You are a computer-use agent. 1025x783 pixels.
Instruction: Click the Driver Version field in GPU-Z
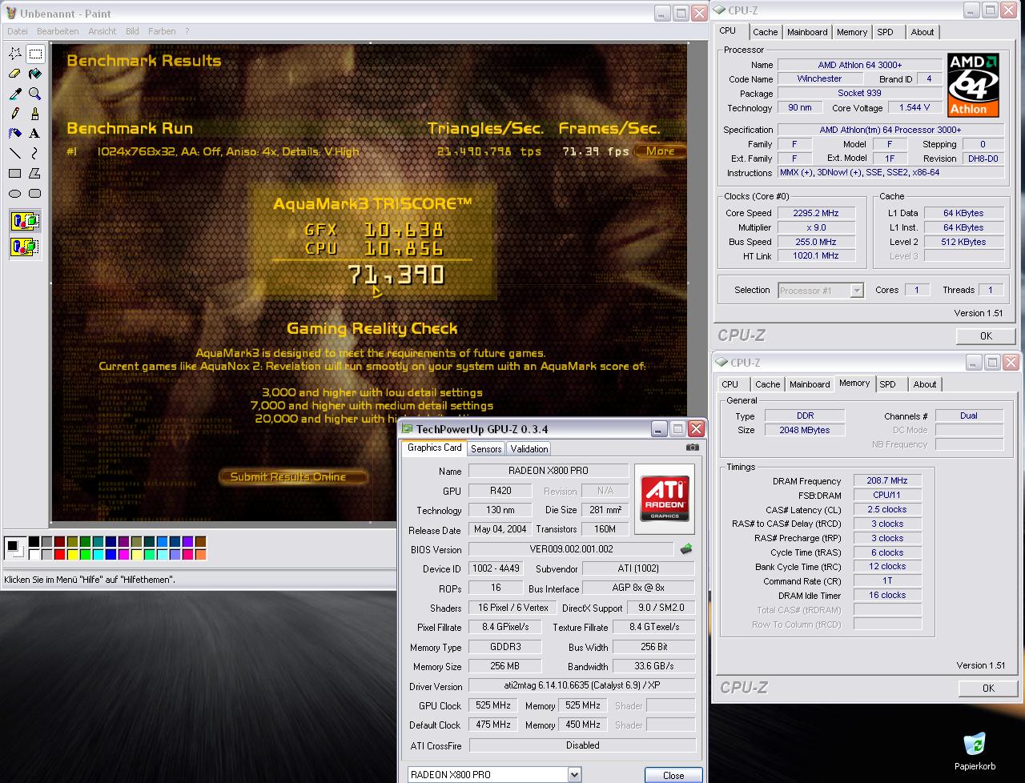click(x=582, y=685)
